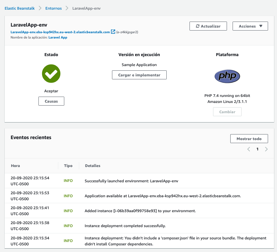Click the 'Aceptar' status label
The image size is (277, 252).
pos(51,91)
